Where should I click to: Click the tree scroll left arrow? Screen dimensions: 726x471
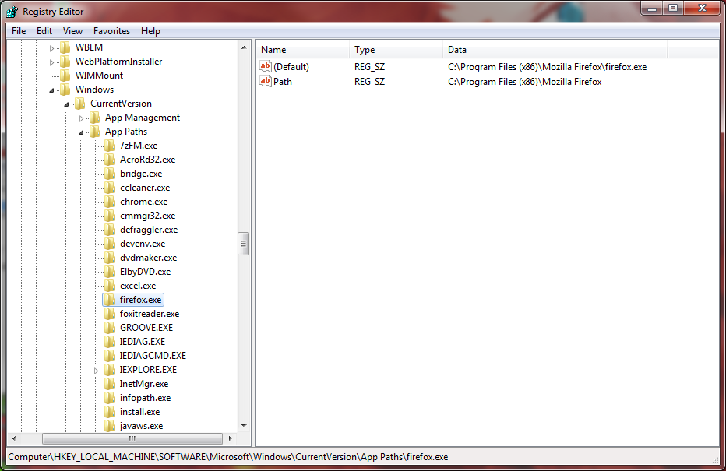click(x=14, y=438)
